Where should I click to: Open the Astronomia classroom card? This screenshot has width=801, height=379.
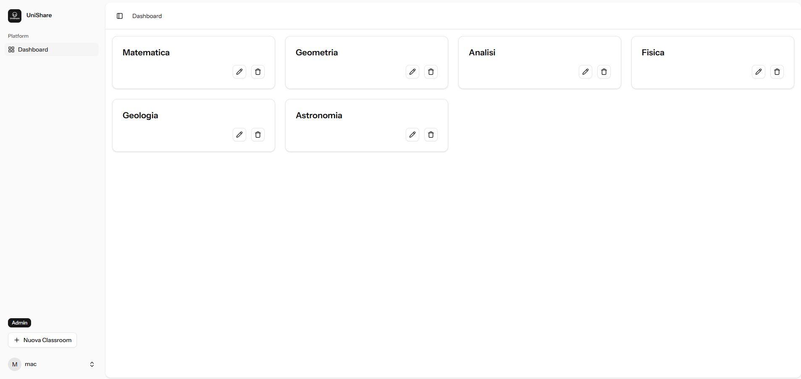[319, 115]
